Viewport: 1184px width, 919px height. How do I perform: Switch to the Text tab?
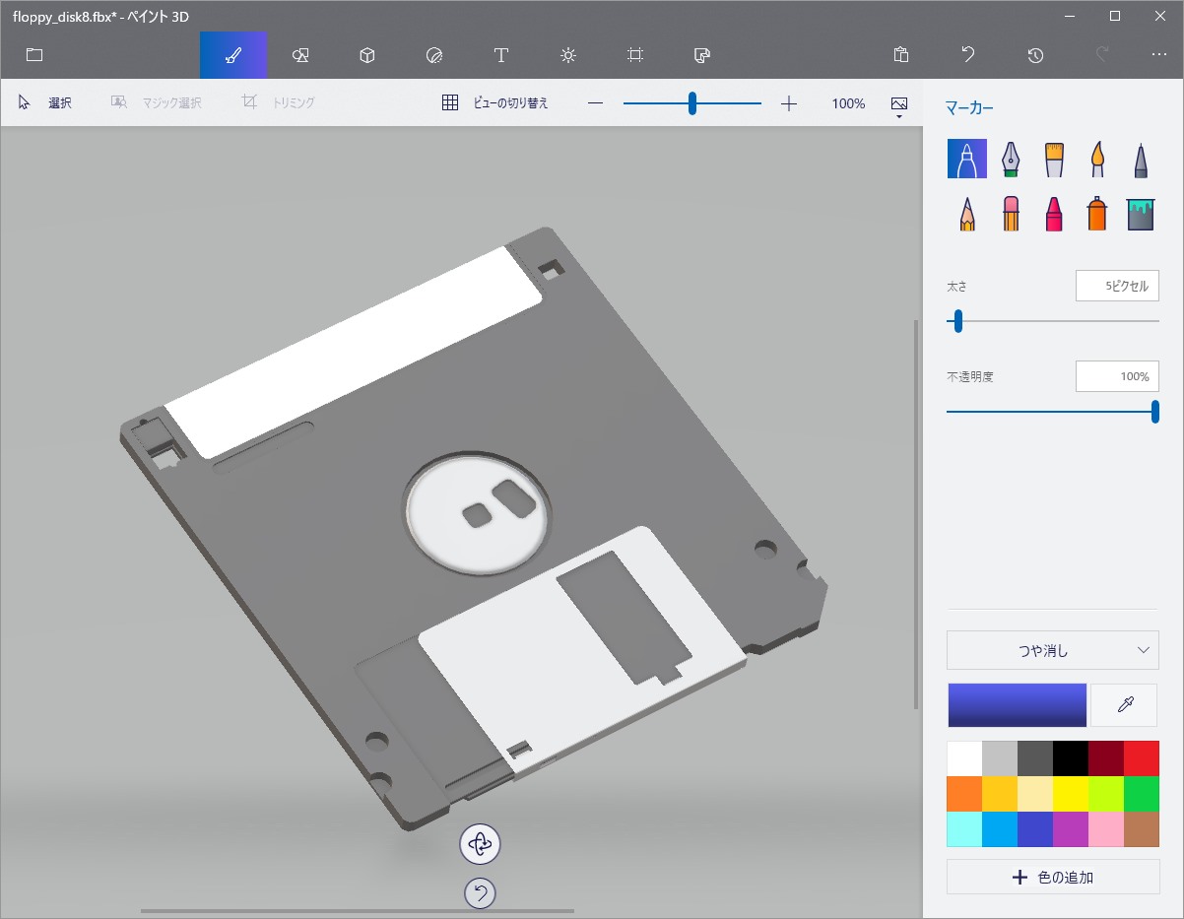pyautogui.click(x=500, y=55)
